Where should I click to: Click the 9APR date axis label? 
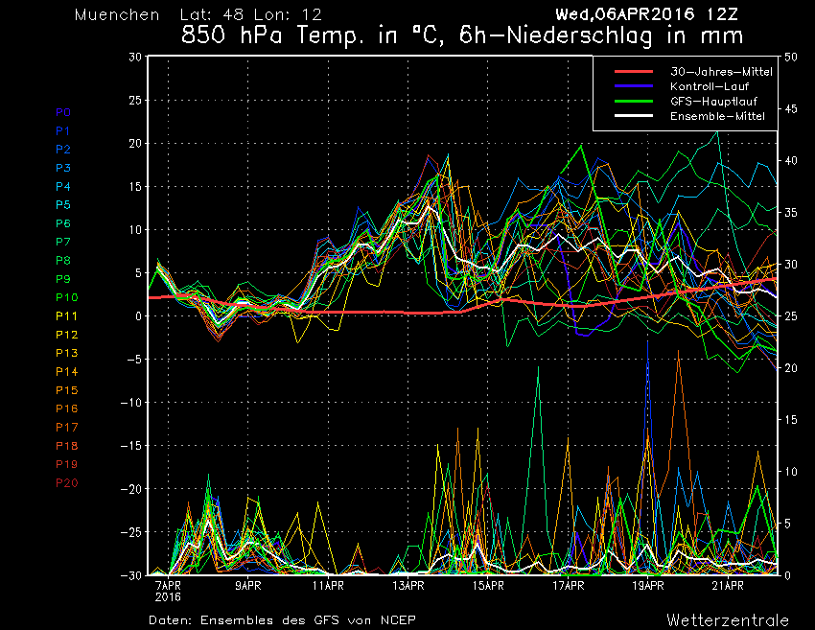248,586
